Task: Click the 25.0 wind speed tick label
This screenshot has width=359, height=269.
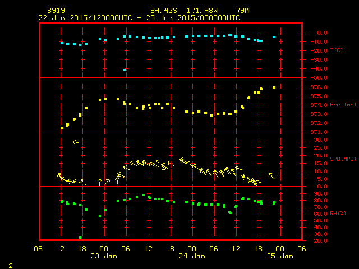Action: tap(320, 148)
